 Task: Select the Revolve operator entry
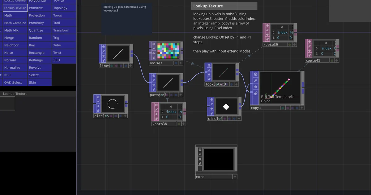tap(40, 68)
